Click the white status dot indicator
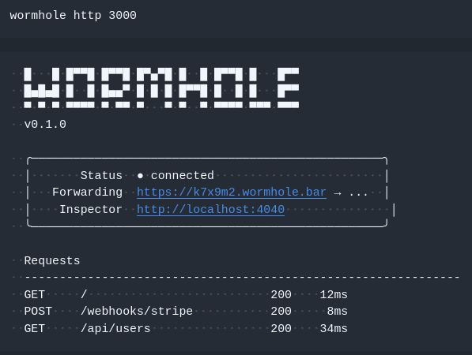 (140, 176)
